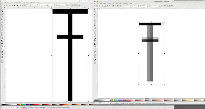
Task: Open Extensions menu in document 3 window
Action: (x=33, y=3)
